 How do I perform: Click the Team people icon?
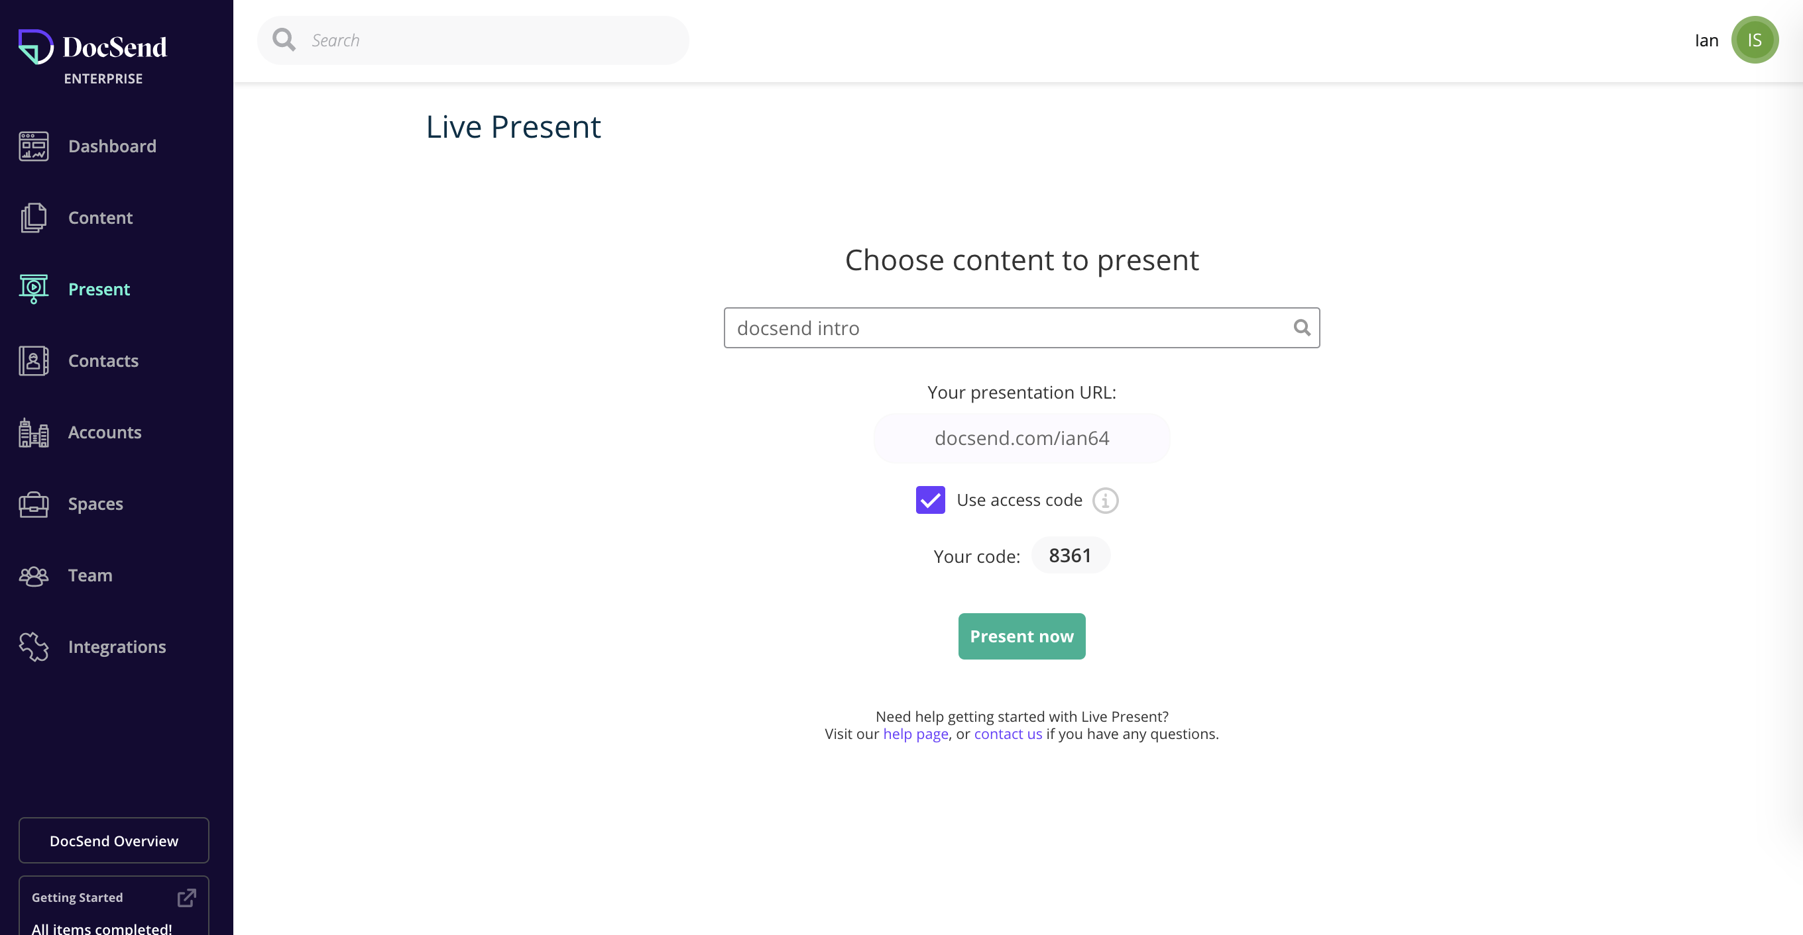(34, 575)
